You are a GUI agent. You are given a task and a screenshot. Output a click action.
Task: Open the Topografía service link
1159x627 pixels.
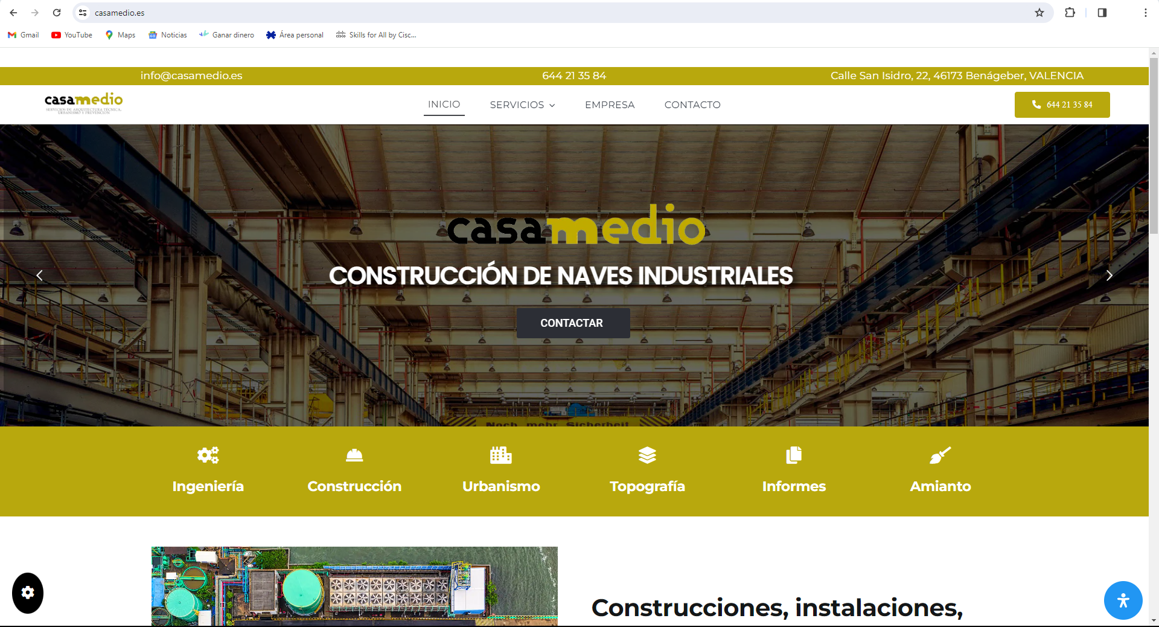click(x=647, y=486)
